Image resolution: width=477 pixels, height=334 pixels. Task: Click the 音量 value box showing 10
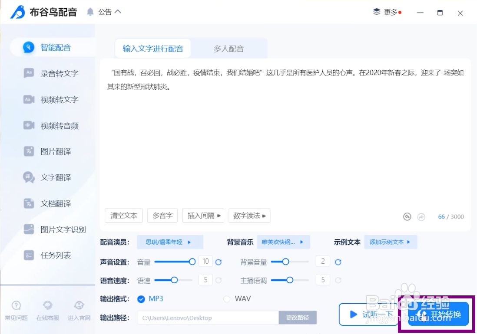(205, 261)
